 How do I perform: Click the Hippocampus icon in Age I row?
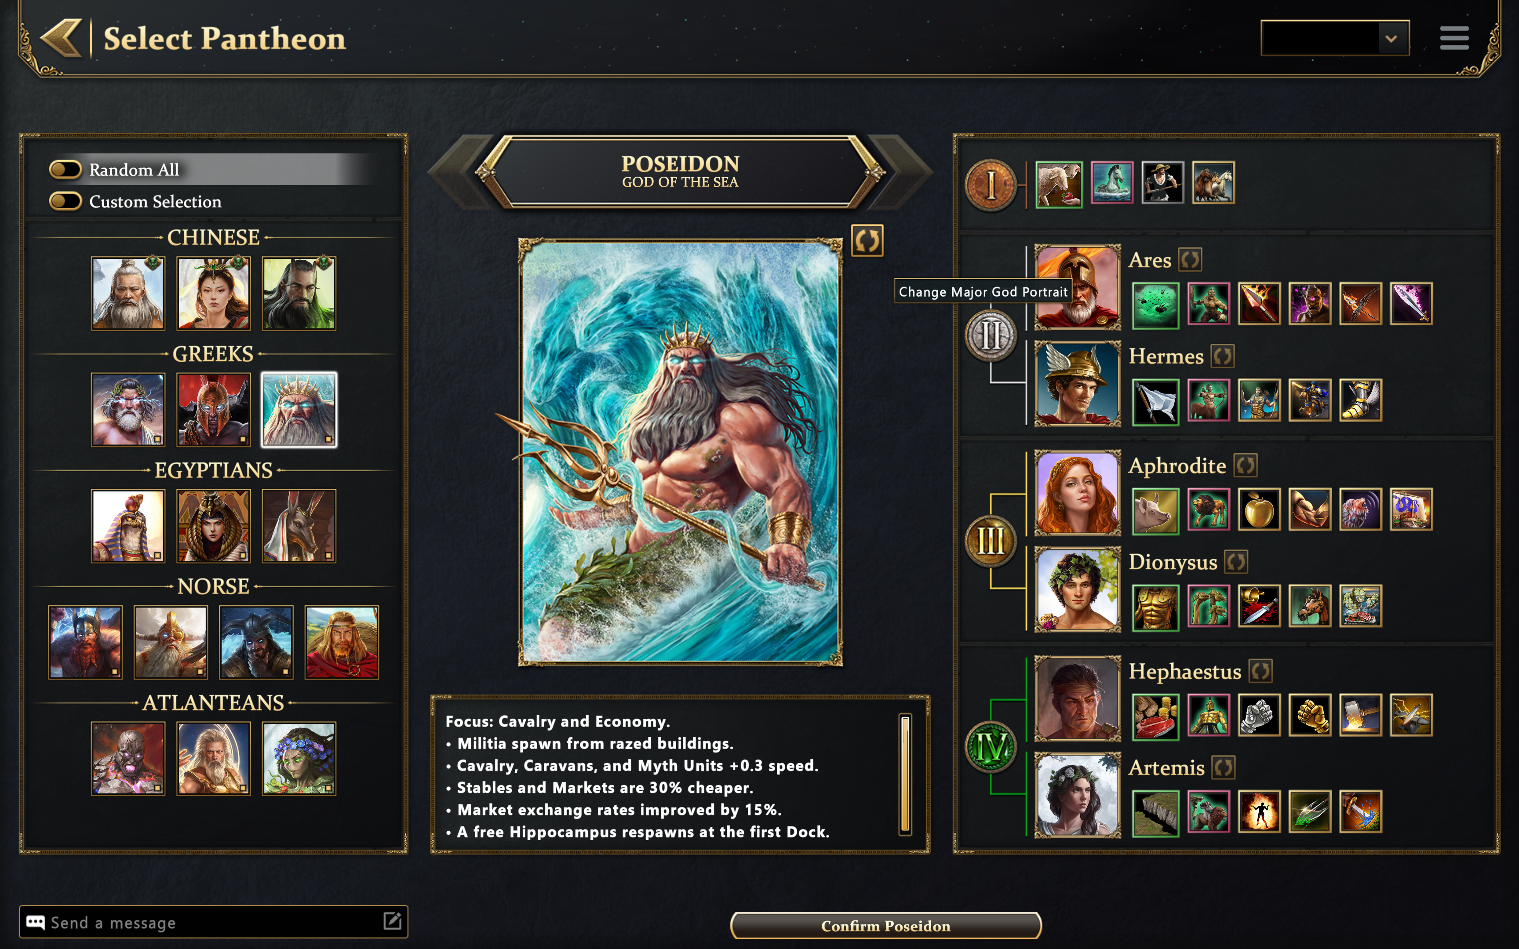tap(1111, 183)
